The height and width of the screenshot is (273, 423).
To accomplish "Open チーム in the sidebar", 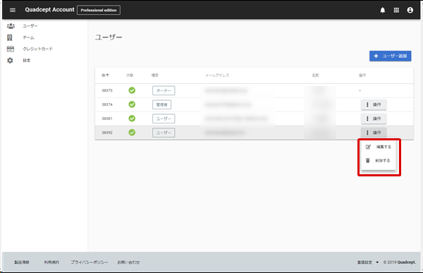I will (x=28, y=37).
